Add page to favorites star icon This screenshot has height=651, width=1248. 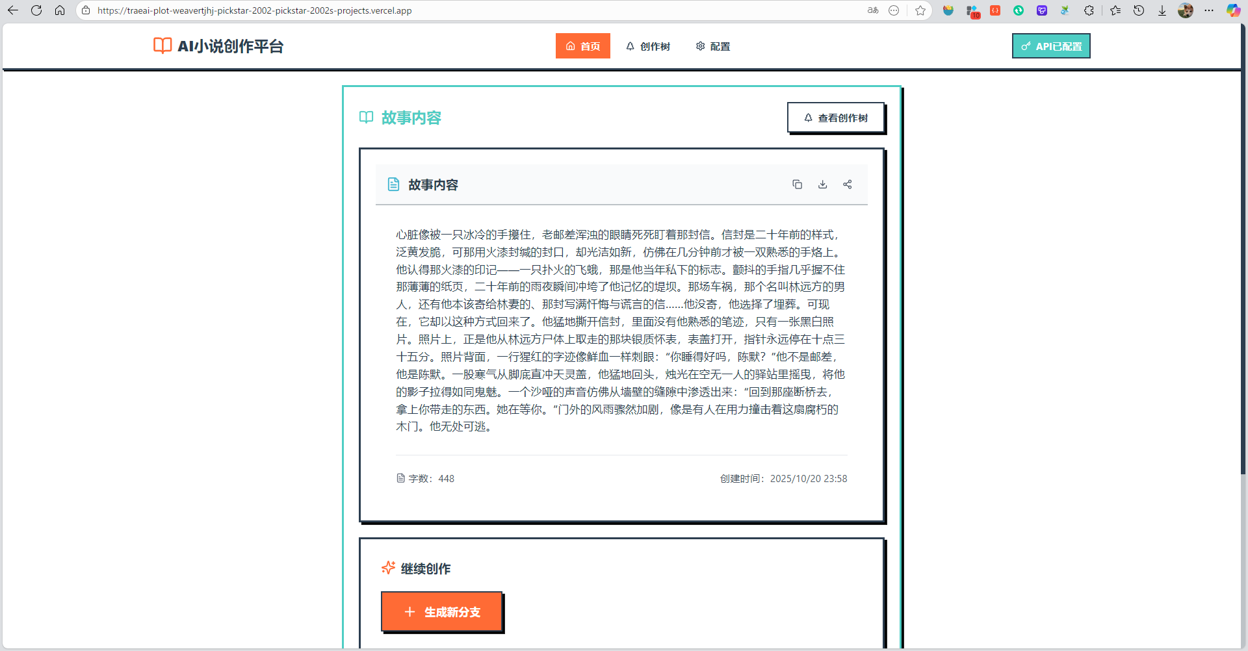pos(920,10)
